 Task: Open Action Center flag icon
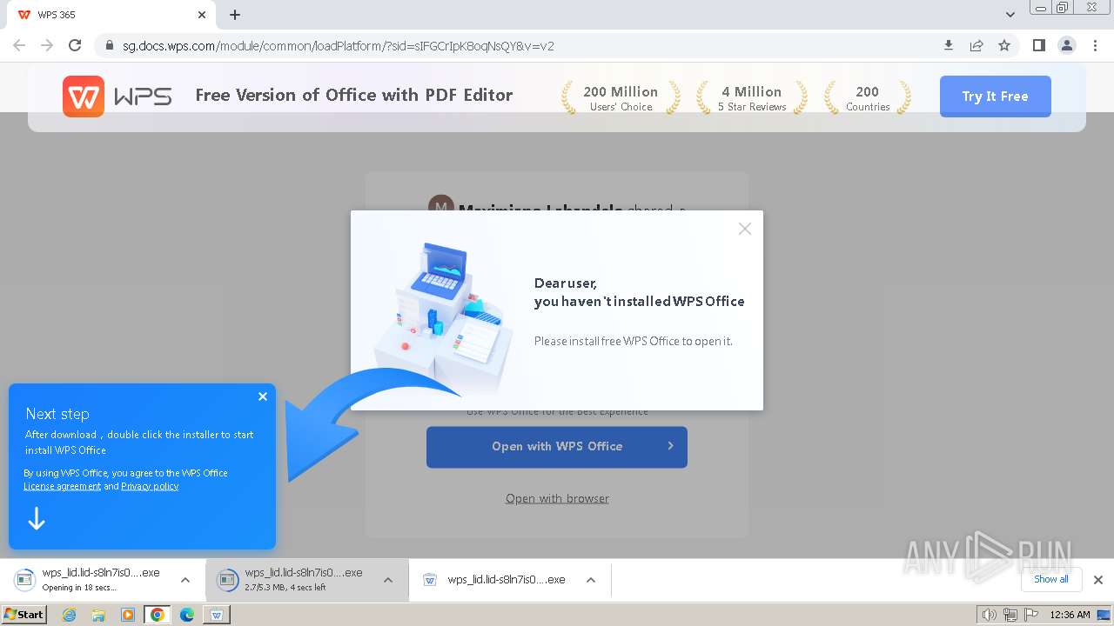tap(1030, 615)
